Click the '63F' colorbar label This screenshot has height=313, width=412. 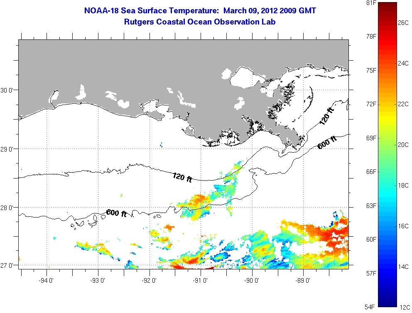pos(371,205)
